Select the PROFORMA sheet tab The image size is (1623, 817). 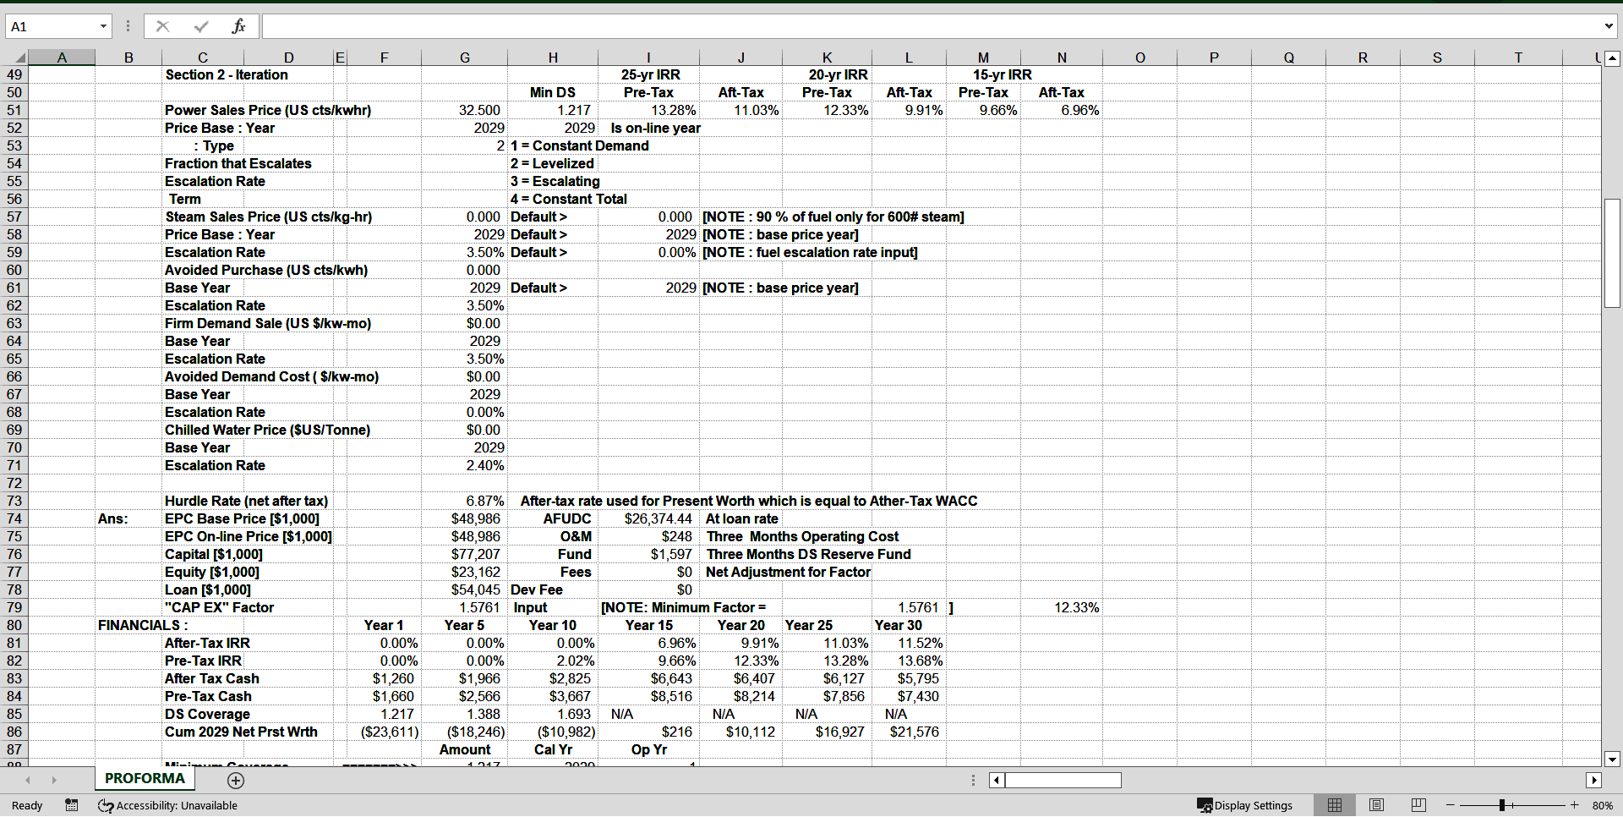[144, 778]
